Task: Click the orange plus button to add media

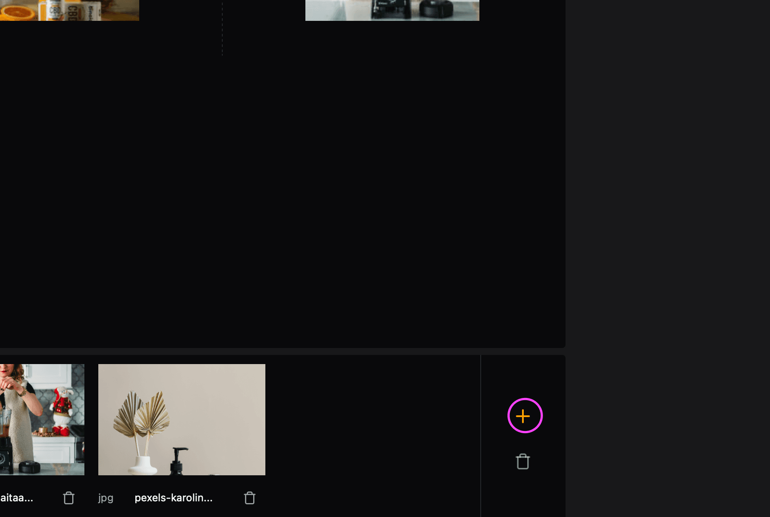Action: pyautogui.click(x=524, y=416)
